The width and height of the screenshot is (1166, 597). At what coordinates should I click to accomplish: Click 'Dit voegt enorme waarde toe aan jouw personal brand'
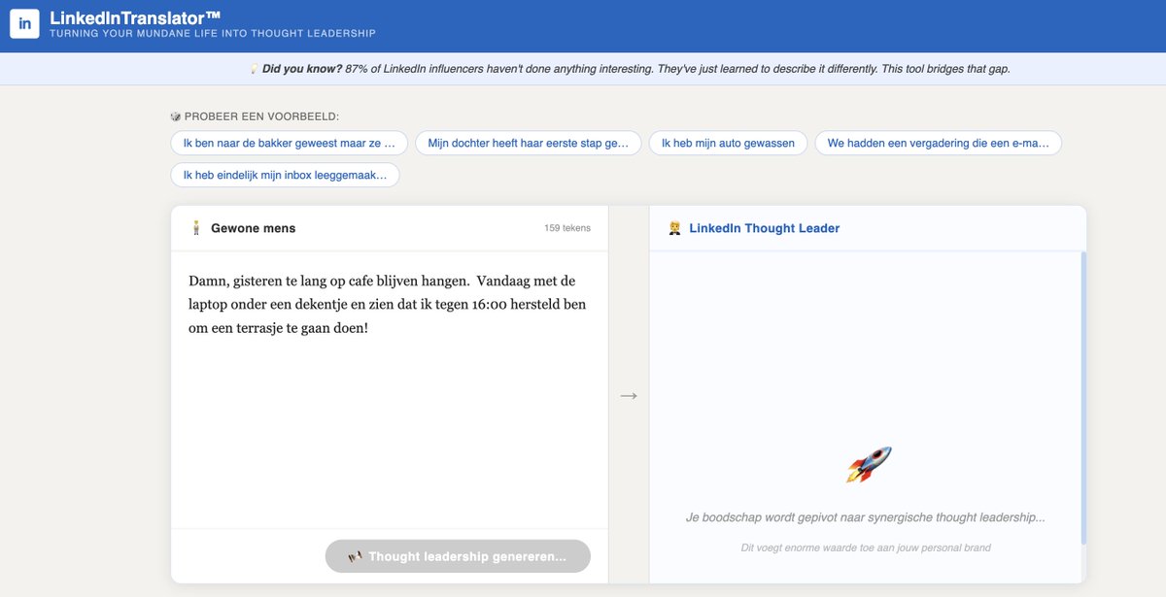tap(866, 547)
